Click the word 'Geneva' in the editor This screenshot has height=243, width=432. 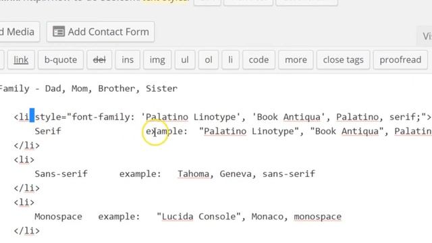[x=236, y=174]
